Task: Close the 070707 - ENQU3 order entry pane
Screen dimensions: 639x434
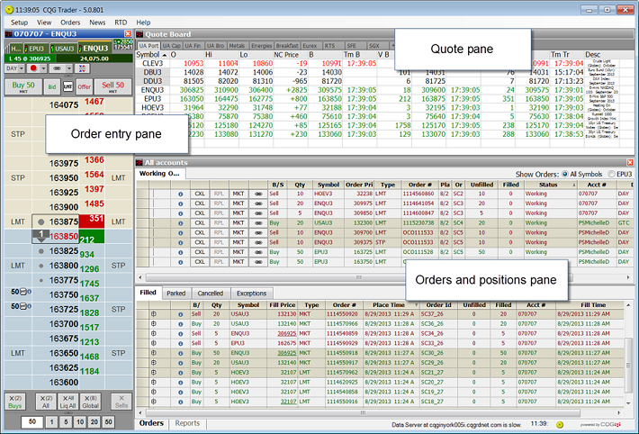Action: [x=128, y=34]
